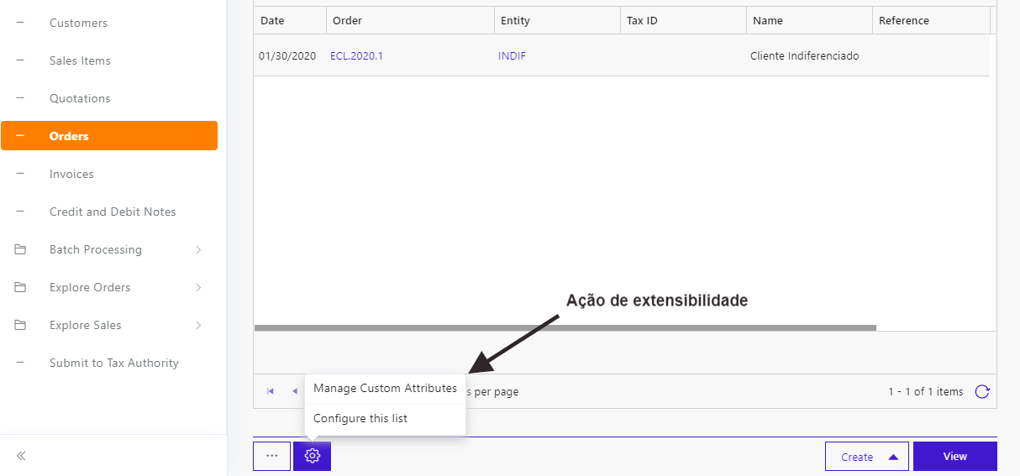1020x476 pixels.
Task: Select the Cliente Indiferenciado name cell
Action: (805, 56)
